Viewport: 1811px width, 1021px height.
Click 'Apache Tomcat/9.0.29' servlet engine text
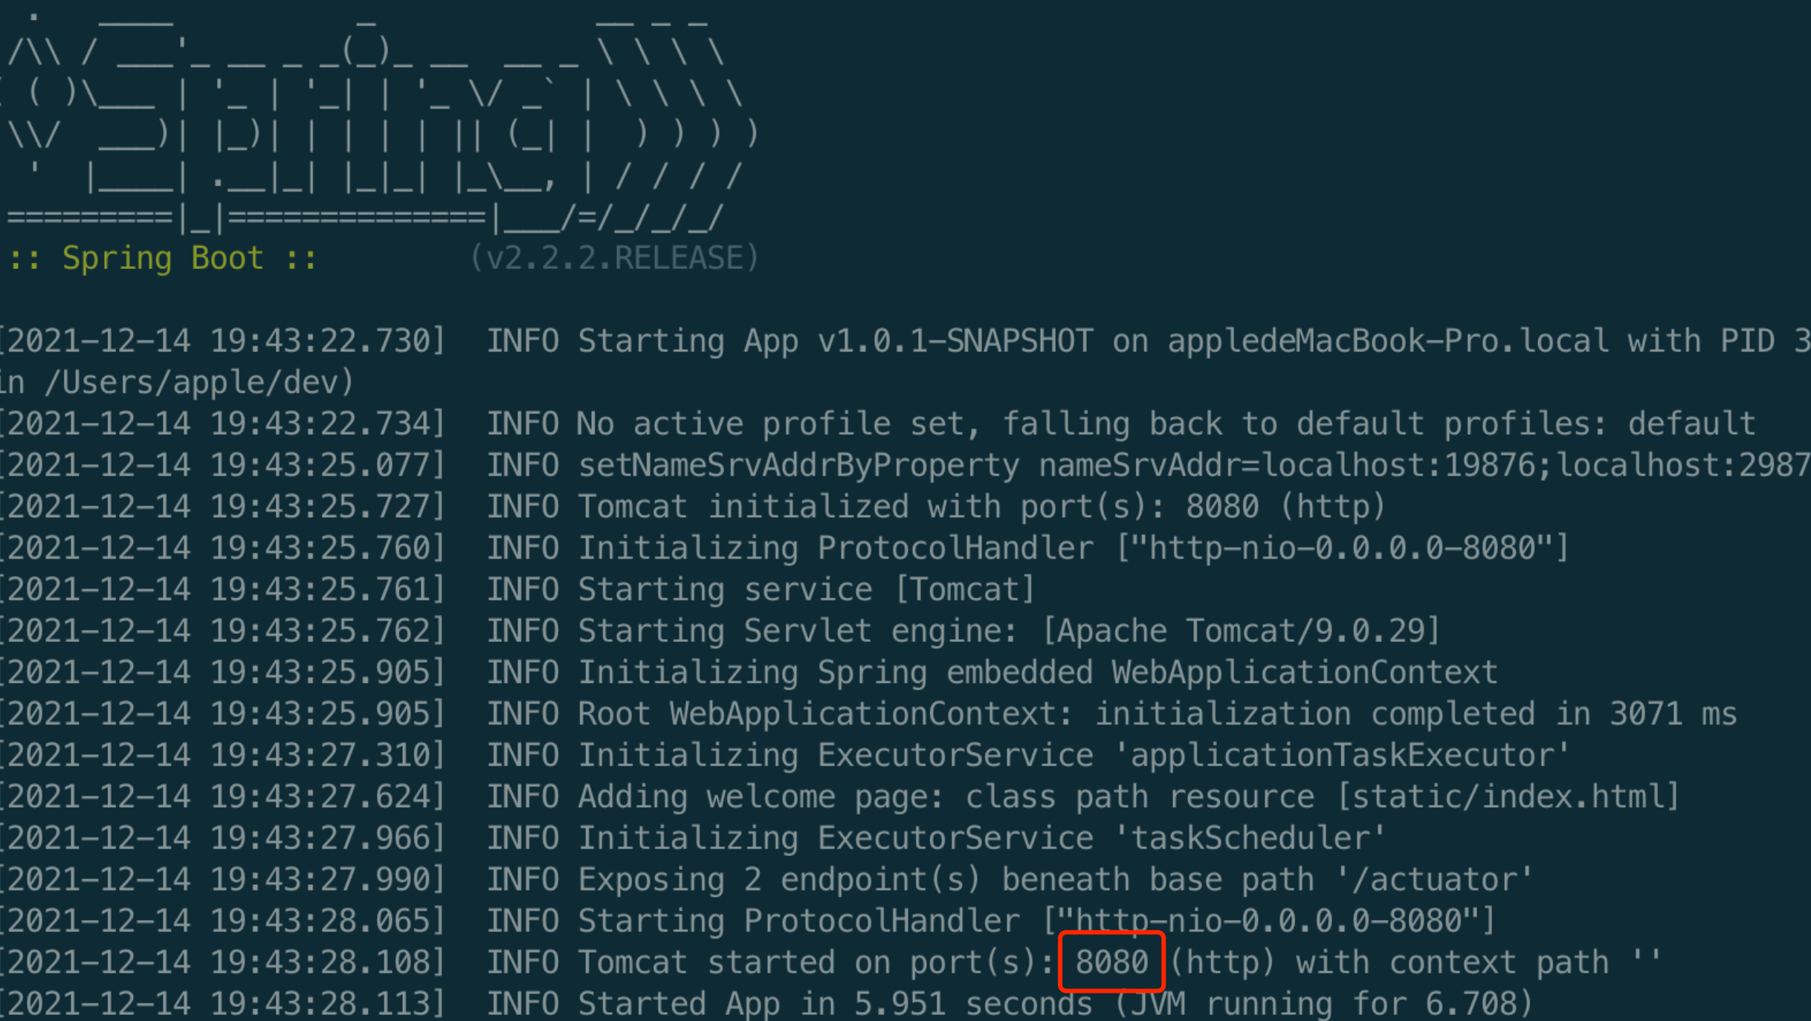pyautogui.click(x=1241, y=631)
